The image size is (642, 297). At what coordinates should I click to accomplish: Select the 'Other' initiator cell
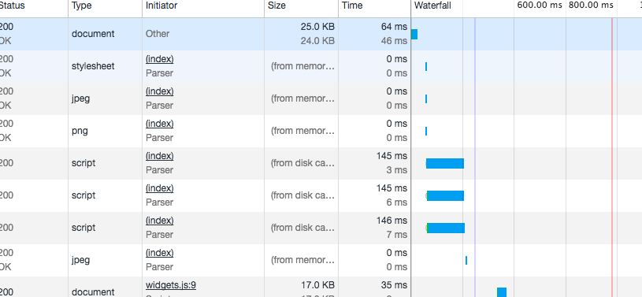tap(158, 34)
